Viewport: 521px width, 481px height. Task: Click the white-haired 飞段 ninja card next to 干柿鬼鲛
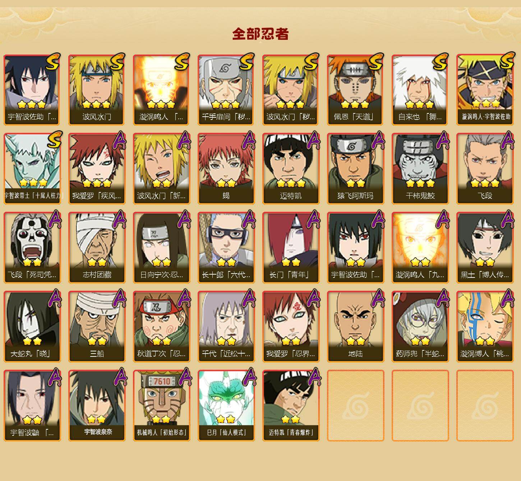point(485,169)
